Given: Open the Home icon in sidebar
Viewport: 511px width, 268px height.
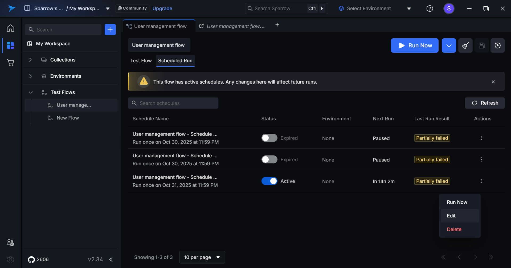Looking at the screenshot, I should click(x=10, y=28).
